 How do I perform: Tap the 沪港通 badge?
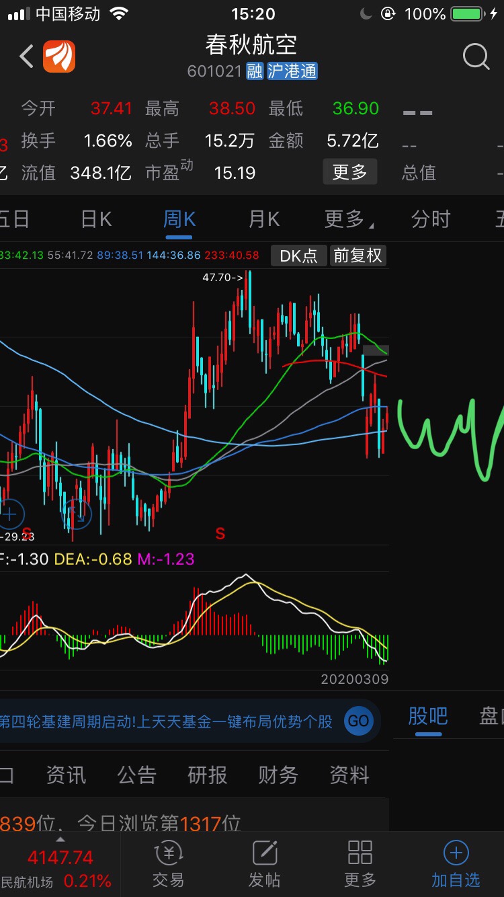tap(292, 71)
